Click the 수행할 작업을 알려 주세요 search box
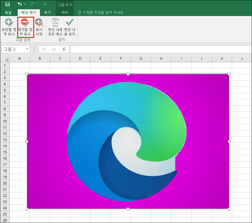 tap(101, 12)
